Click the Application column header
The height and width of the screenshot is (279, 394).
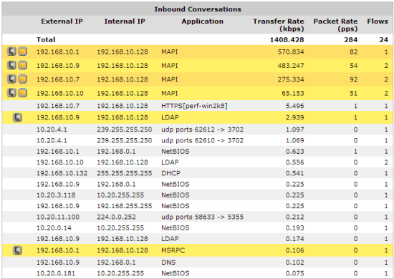(202, 21)
